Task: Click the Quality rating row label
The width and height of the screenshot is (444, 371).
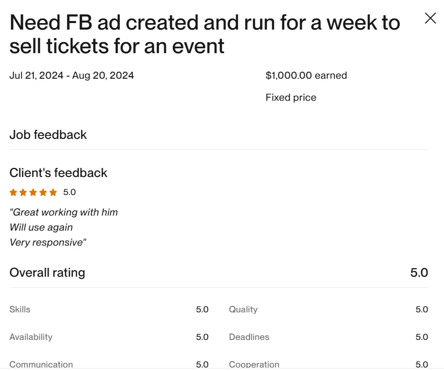Action: (243, 309)
